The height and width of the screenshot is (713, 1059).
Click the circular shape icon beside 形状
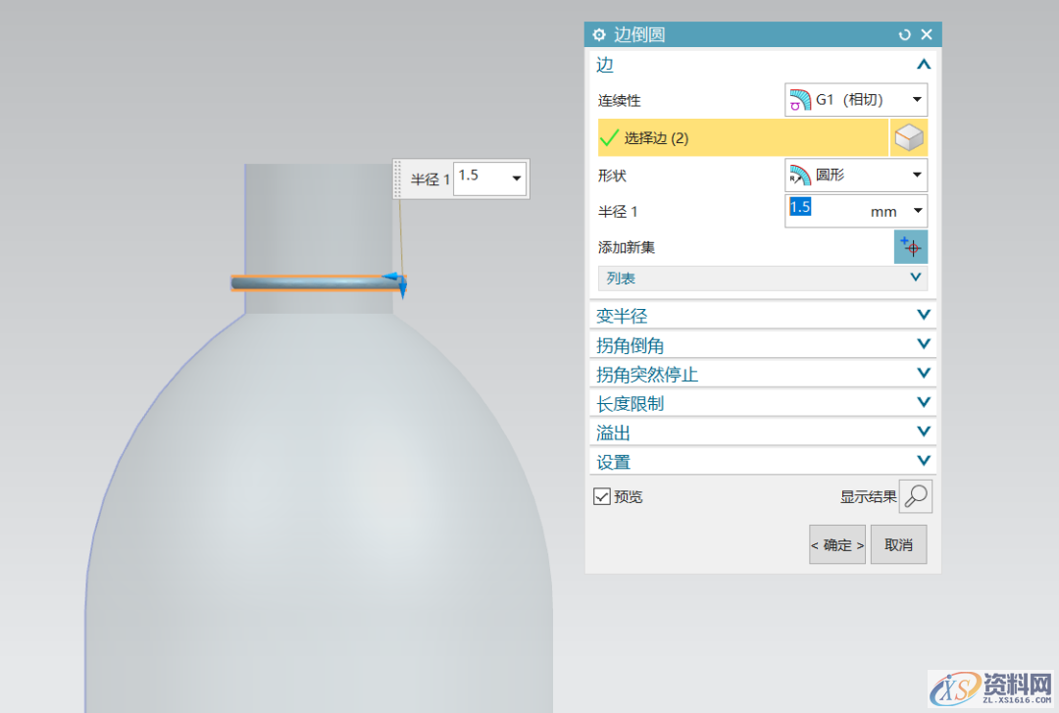pos(801,176)
